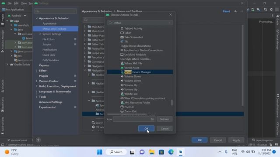Expand Gradle Scripts in project tree
Image resolution: width=280 pixels, height=157 pixels.
pos(7,65)
